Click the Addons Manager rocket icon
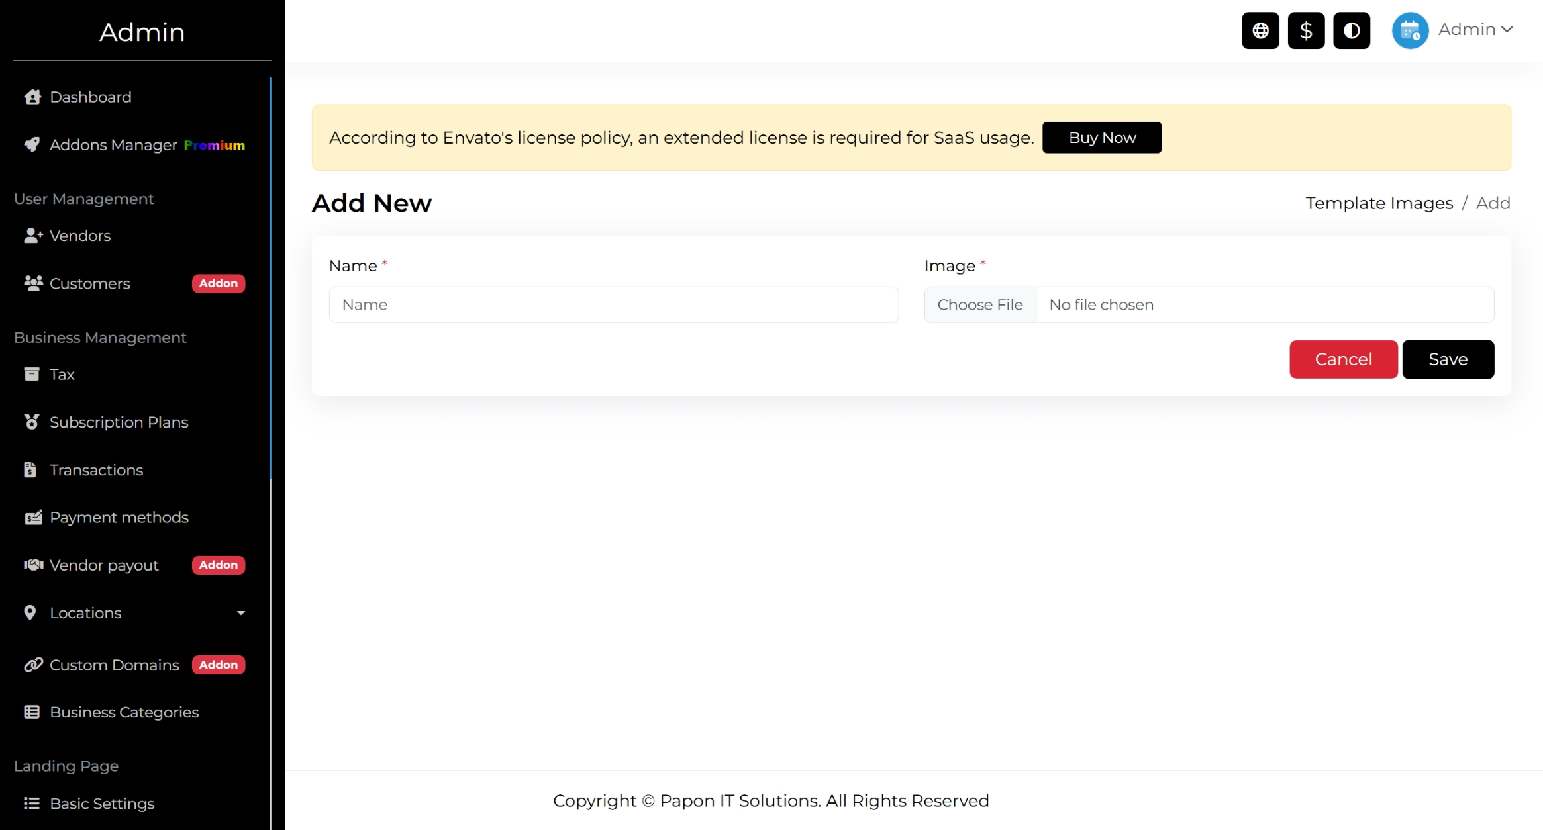Screen dimensions: 1543x830 (x=32, y=144)
